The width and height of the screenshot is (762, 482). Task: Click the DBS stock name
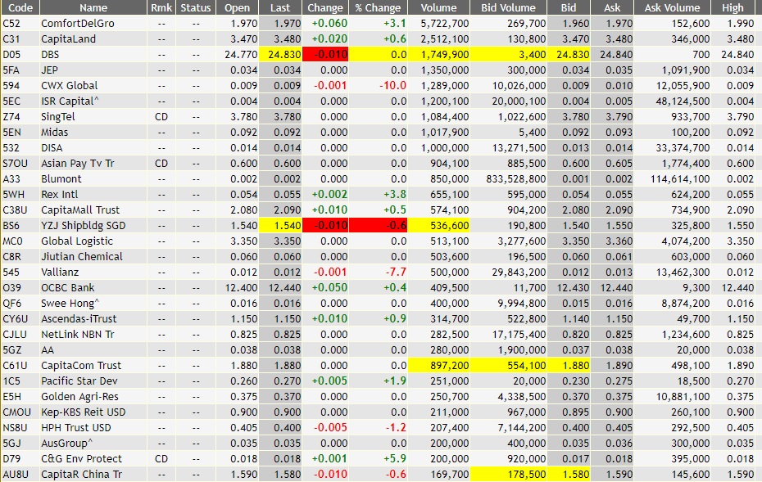point(50,54)
